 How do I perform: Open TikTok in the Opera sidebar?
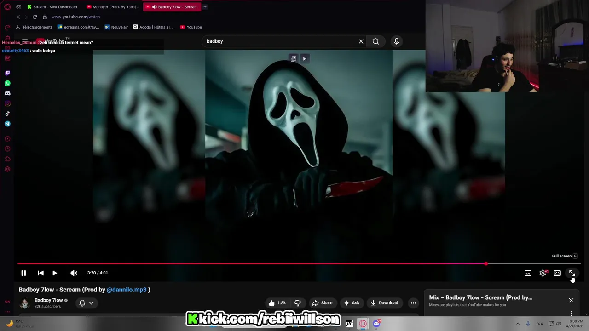tap(7, 114)
